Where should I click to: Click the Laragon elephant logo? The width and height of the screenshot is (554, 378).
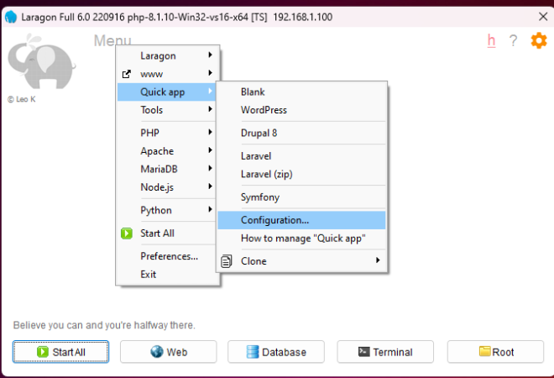tap(41, 61)
